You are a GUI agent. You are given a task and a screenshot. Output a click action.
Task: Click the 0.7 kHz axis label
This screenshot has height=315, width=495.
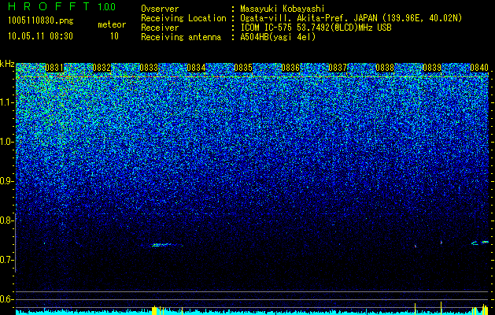click(7, 260)
